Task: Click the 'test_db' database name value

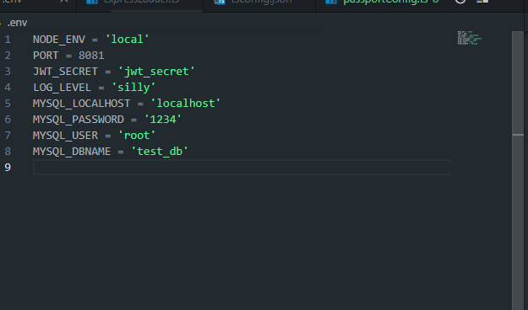Action: 160,152
